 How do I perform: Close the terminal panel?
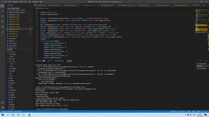click(207, 61)
